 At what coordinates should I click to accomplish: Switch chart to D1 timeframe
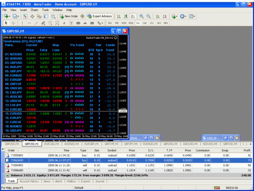[152, 23]
